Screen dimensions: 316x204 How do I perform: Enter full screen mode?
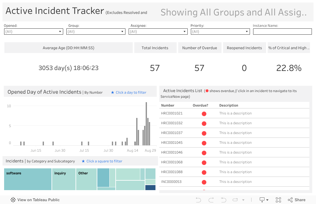[x=278, y=200]
